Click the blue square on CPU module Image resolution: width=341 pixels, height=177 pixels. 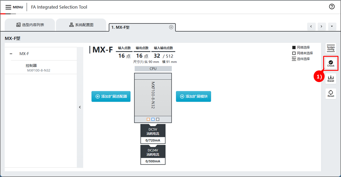[x=153, y=119]
